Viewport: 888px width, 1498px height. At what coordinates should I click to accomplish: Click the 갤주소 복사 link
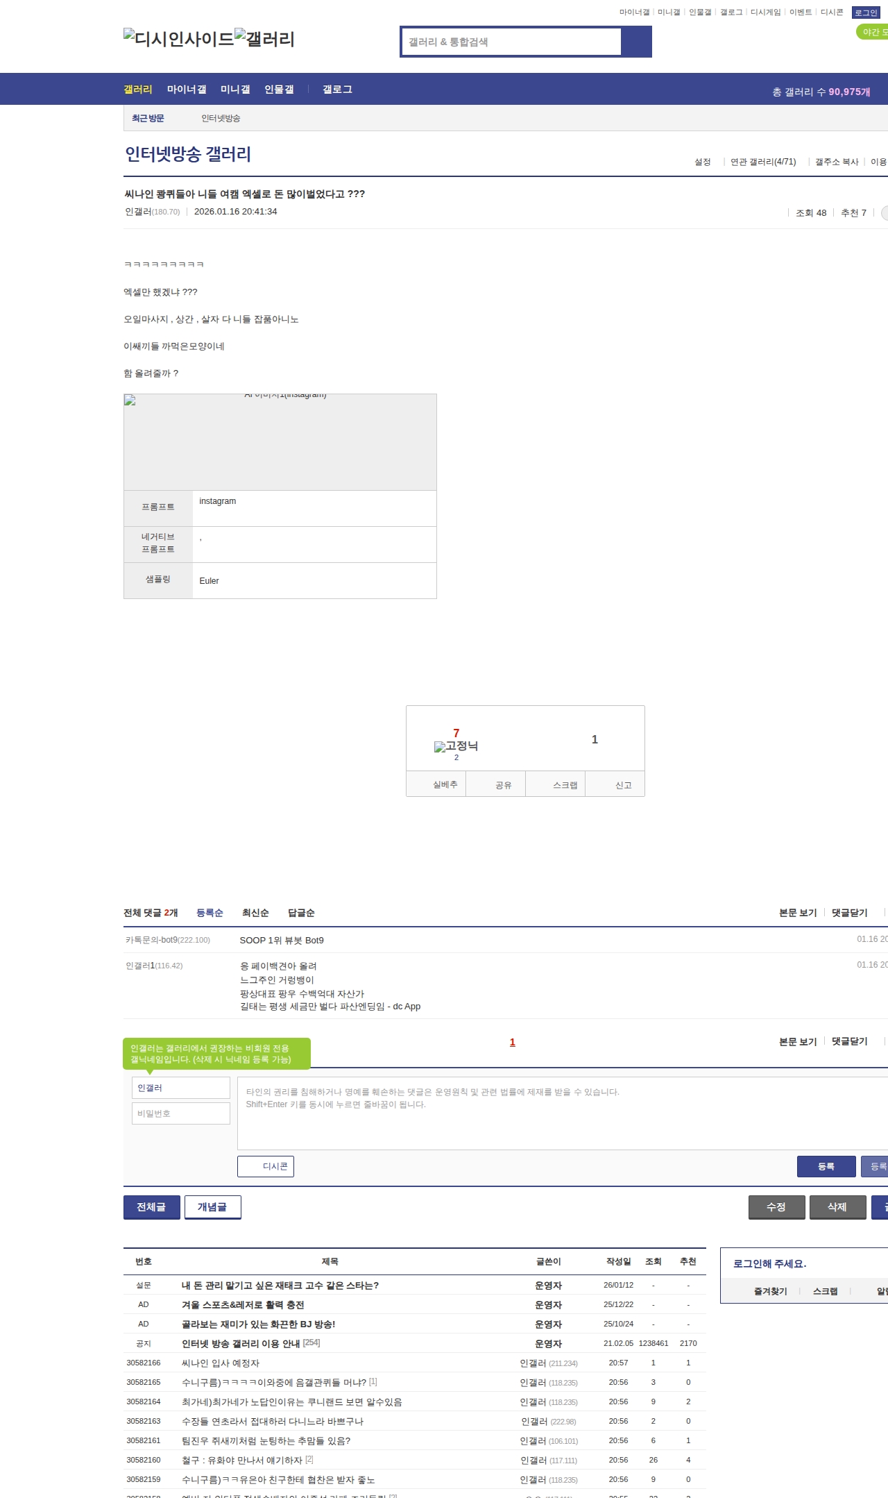837,162
